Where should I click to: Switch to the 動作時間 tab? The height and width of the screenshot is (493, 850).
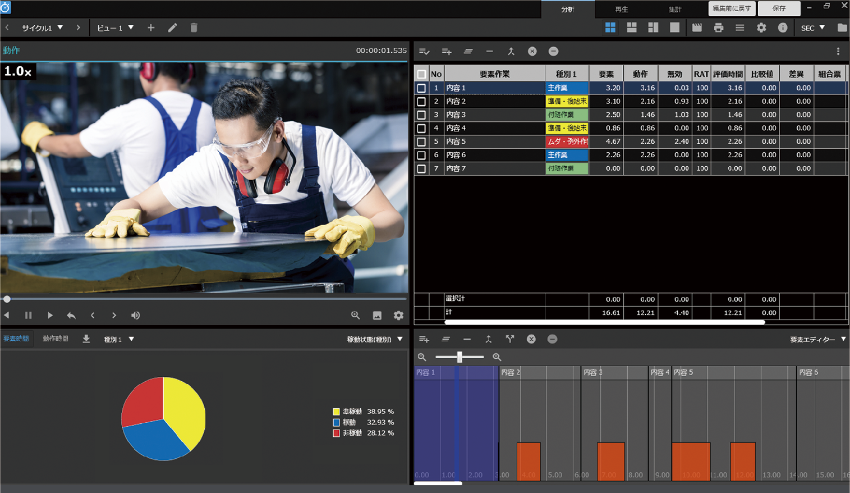click(56, 339)
